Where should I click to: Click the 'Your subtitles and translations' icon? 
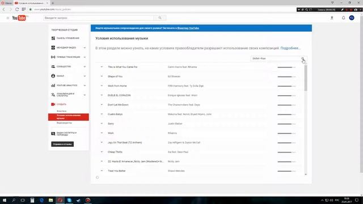[53, 134]
